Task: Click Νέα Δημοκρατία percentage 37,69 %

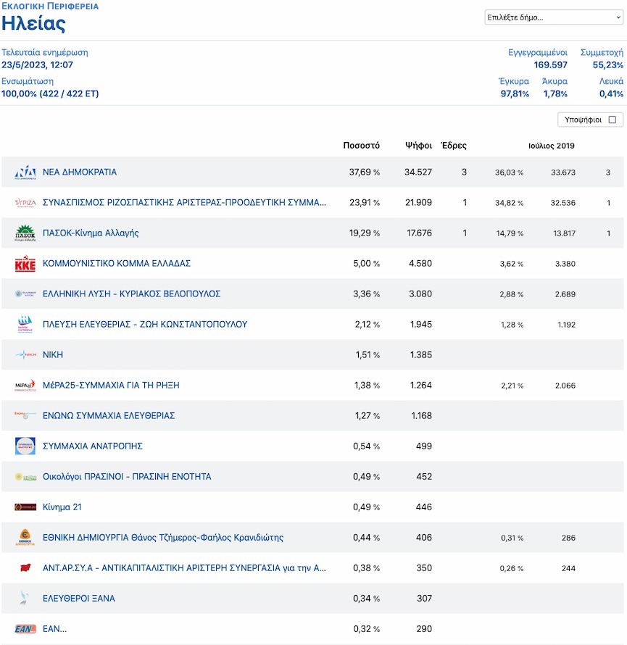Action: point(364,172)
